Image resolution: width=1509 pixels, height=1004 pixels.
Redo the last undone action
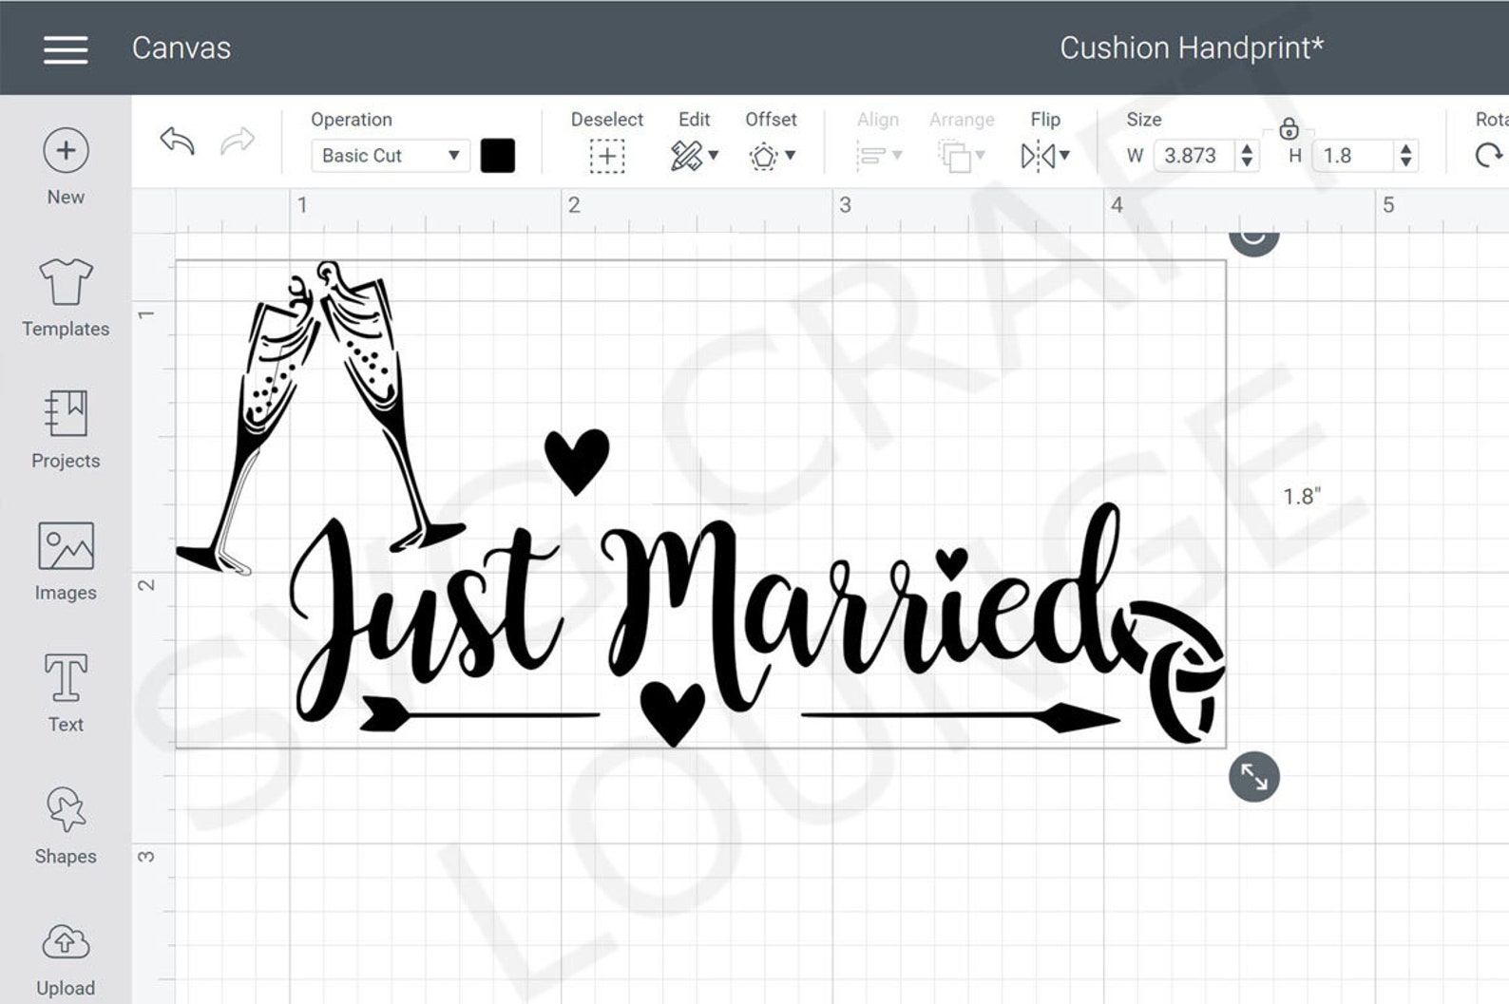click(238, 141)
